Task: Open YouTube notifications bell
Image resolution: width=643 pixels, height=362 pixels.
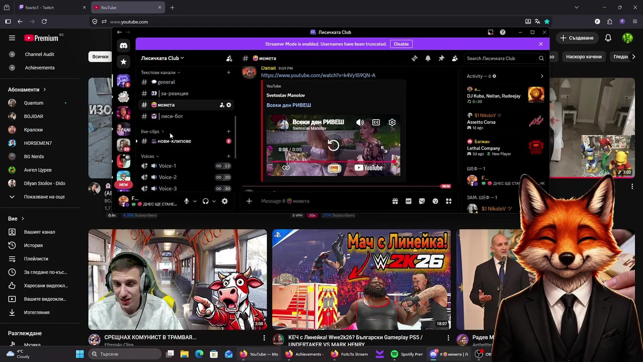Action: (608, 38)
